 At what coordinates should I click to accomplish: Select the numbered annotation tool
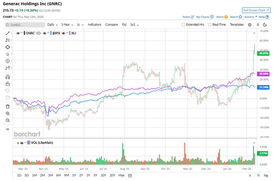coord(8,61)
